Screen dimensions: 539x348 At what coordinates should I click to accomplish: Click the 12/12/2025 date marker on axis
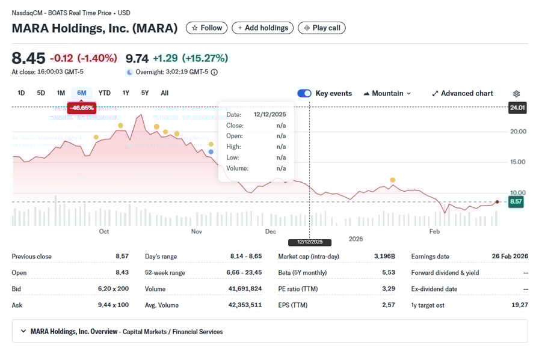click(309, 242)
